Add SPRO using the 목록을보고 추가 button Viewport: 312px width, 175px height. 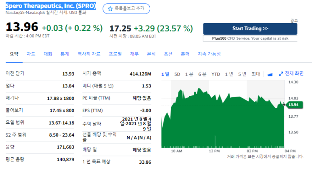pyautogui.click(x=126, y=8)
